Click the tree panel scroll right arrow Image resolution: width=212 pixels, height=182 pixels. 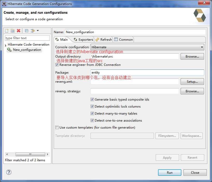47,154
